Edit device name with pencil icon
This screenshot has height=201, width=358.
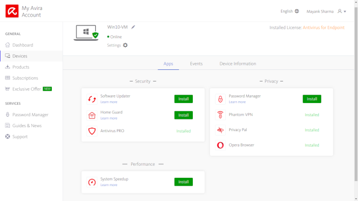[x=133, y=27]
